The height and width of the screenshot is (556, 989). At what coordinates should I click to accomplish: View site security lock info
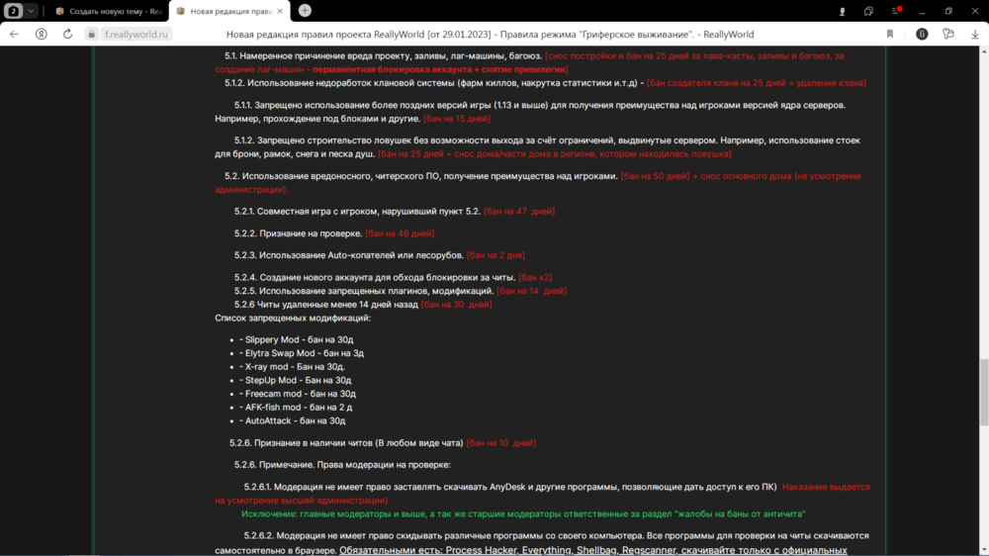click(x=91, y=34)
